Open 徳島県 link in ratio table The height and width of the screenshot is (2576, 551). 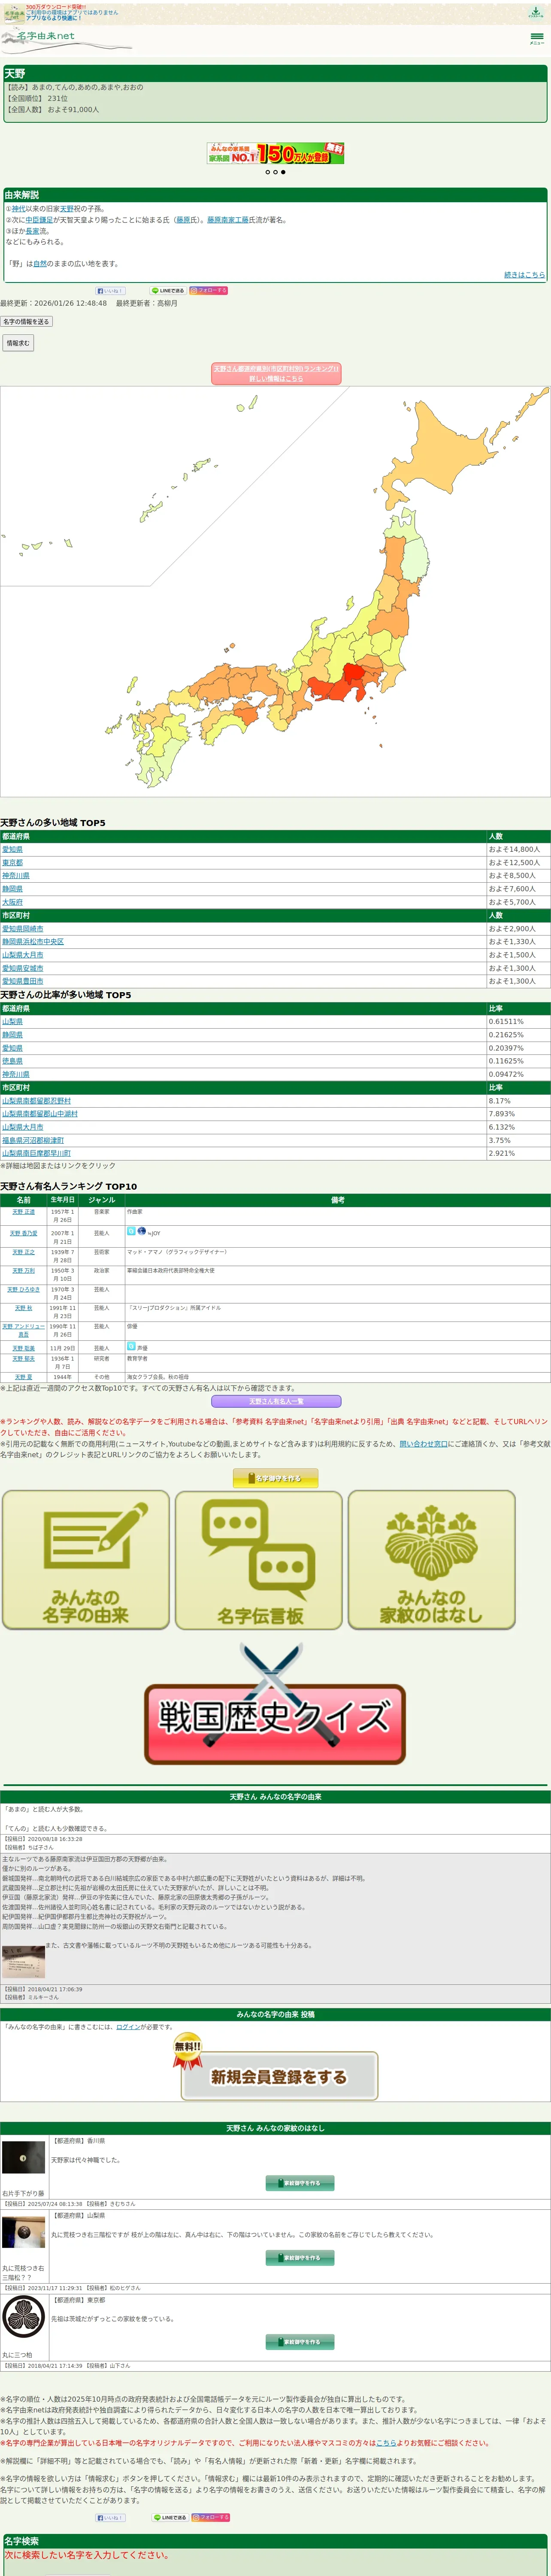(12, 1061)
